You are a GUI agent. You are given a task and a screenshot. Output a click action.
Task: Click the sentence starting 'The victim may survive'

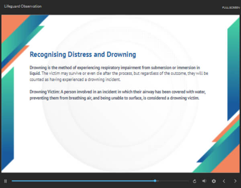120,74
